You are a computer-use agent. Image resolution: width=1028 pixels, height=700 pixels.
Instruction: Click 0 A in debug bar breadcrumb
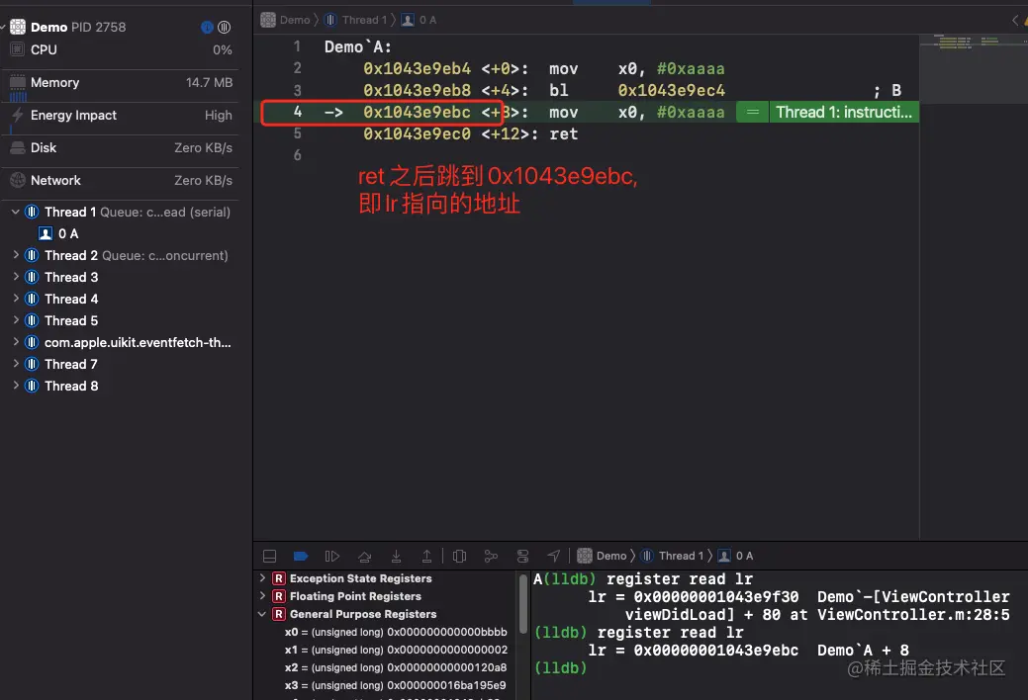pyautogui.click(x=735, y=556)
